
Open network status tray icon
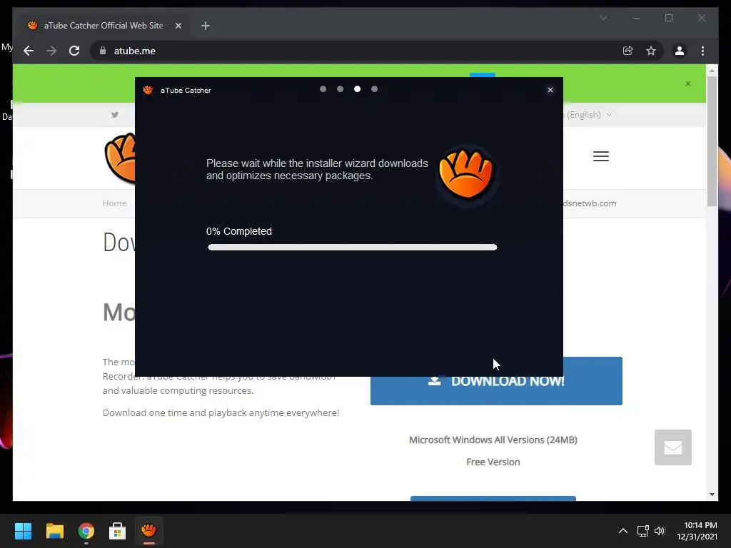pyautogui.click(x=643, y=531)
